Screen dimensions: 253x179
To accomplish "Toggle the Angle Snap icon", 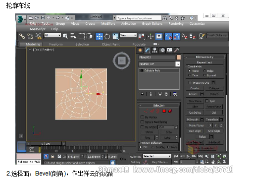I will point(176,36).
